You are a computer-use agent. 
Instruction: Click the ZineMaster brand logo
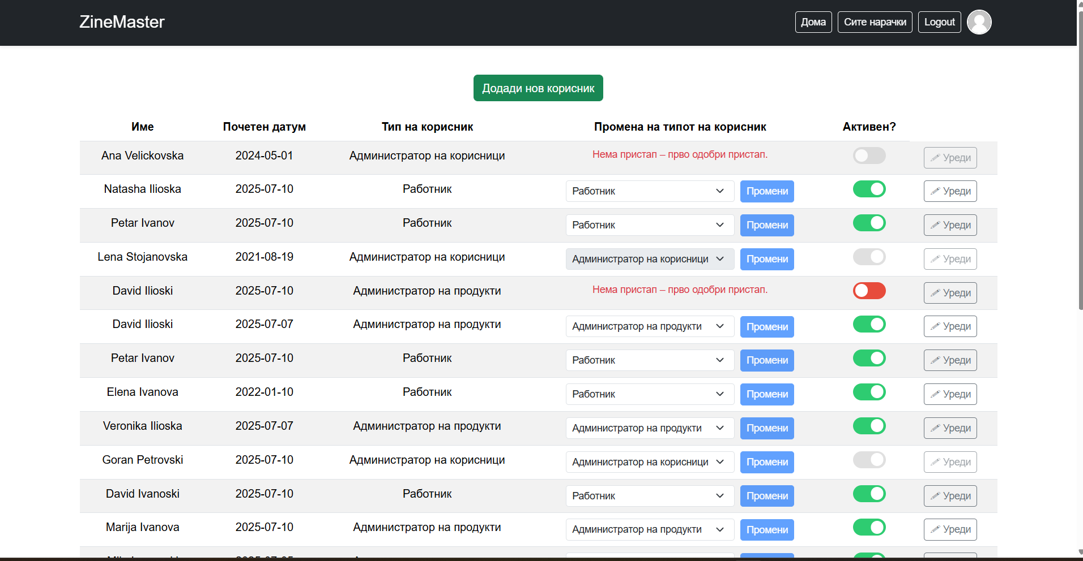[x=122, y=22]
